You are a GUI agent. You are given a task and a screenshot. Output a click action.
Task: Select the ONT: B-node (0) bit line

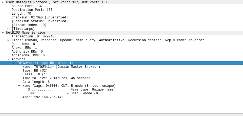tap(64, 93)
